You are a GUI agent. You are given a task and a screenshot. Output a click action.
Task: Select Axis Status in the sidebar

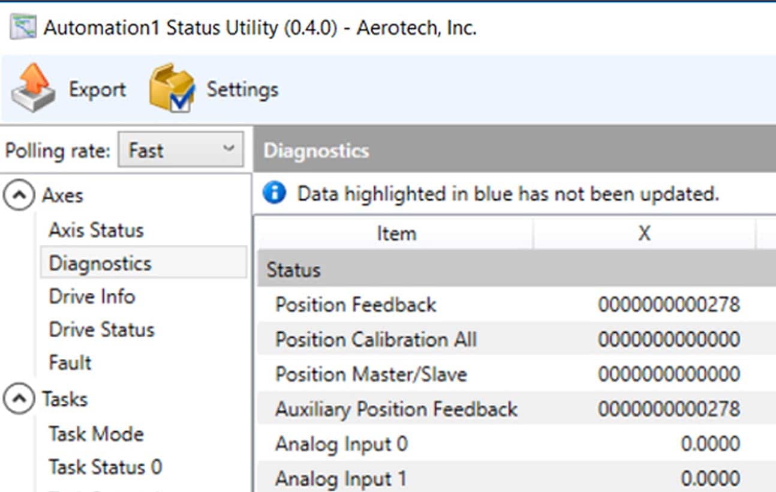[x=96, y=230]
